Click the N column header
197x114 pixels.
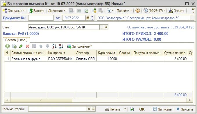pos(7,53)
